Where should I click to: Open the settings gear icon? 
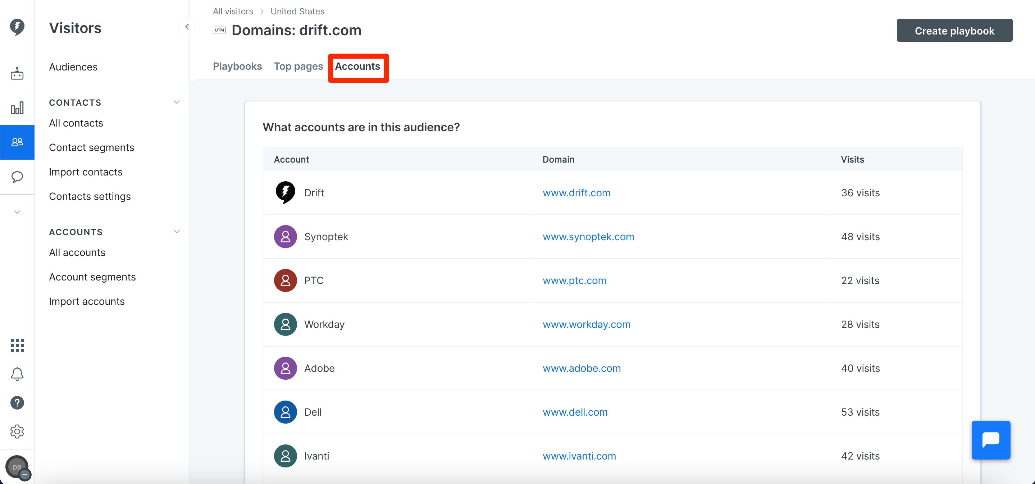click(17, 432)
